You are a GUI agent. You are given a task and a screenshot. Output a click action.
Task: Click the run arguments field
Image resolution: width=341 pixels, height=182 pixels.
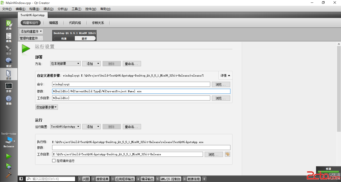(141, 147)
